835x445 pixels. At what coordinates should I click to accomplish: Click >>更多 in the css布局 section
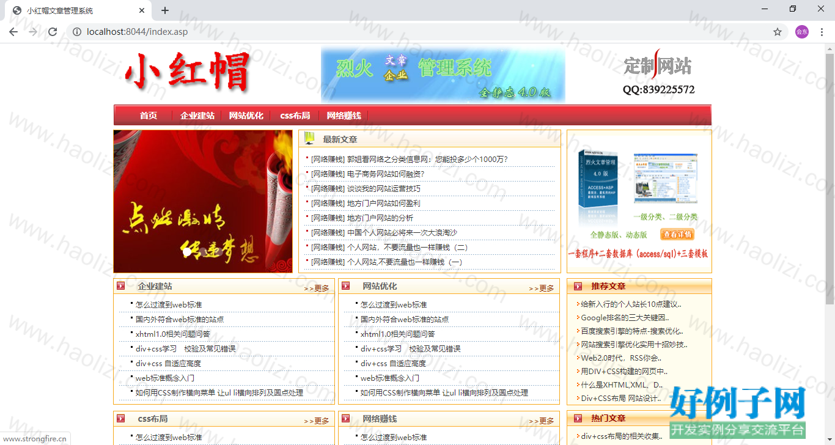[317, 421]
